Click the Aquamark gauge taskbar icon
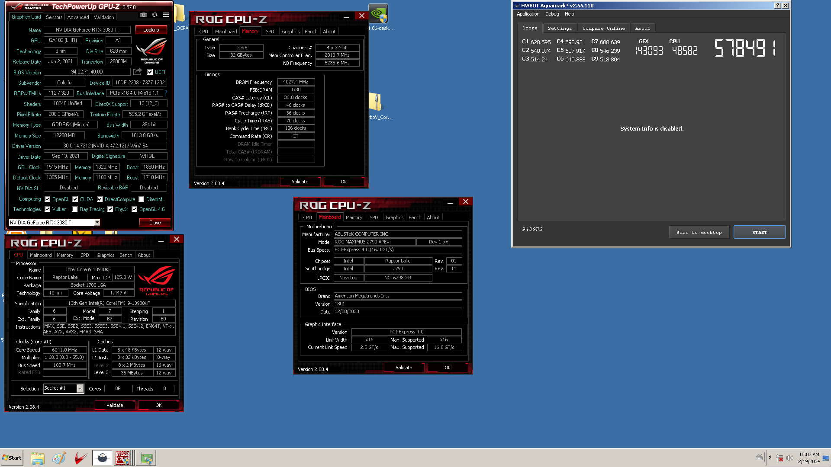The height and width of the screenshot is (467, 831). 102,458
